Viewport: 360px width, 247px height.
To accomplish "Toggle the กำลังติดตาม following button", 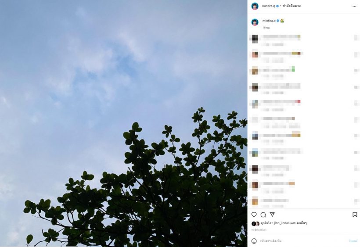I will (x=292, y=6).
